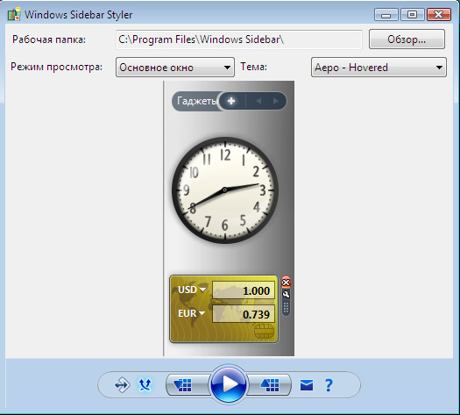Expand the USD currency selector
This screenshot has height=415, width=460.
click(x=192, y=290)
